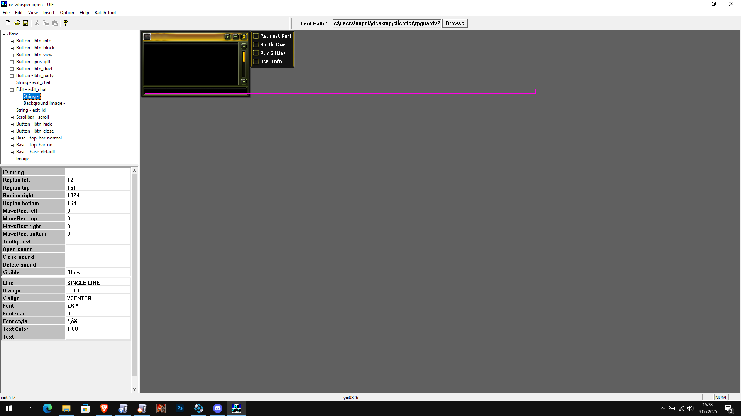This screenshot has height=416, width=741.
Task: Expand the Button - btn_info tree node
Action: [x=12, y=41]
